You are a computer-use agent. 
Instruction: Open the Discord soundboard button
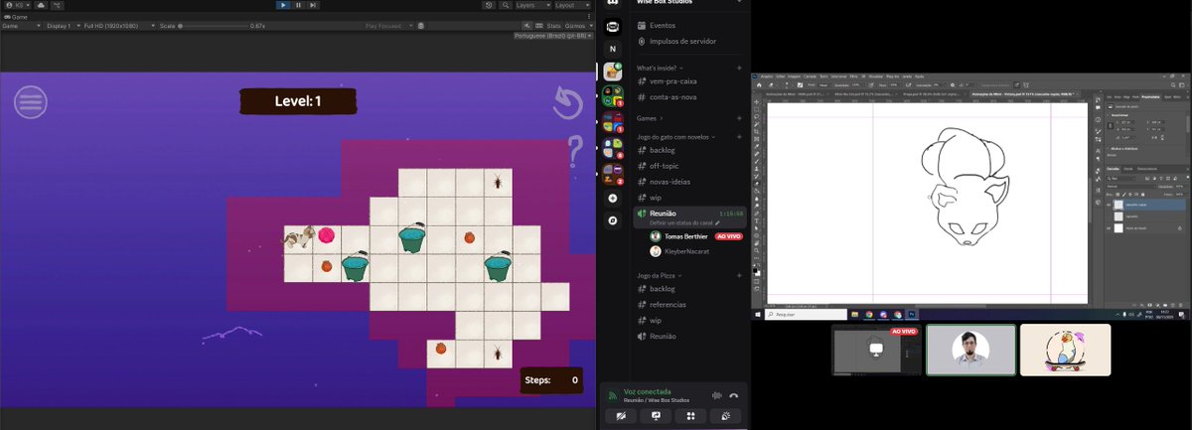pos(726,417)
